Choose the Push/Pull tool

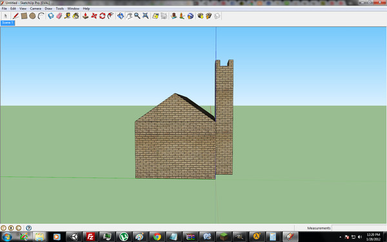[85, 16]
